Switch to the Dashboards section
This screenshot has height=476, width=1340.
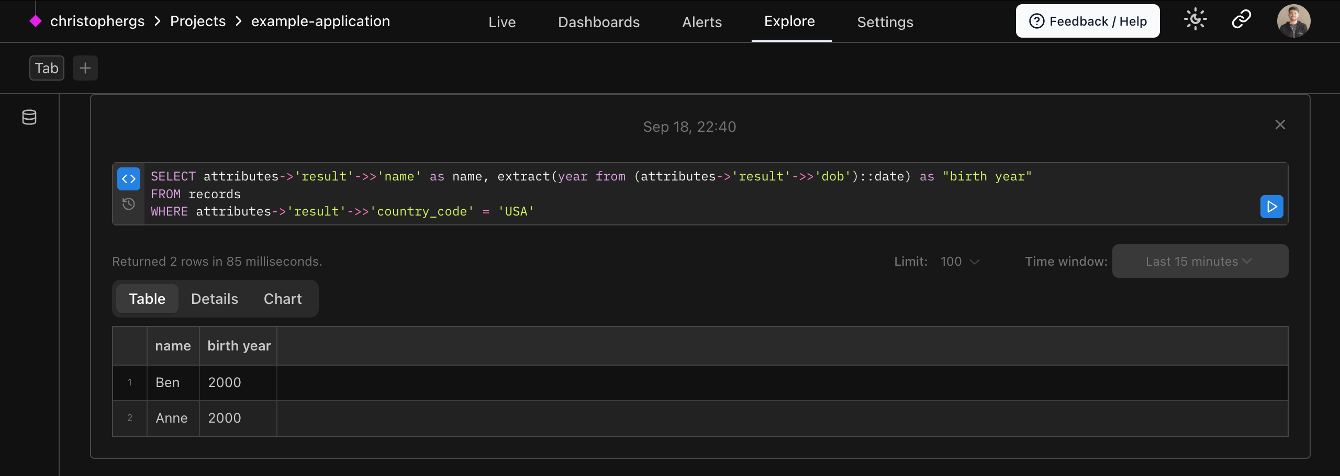[599, 21]
